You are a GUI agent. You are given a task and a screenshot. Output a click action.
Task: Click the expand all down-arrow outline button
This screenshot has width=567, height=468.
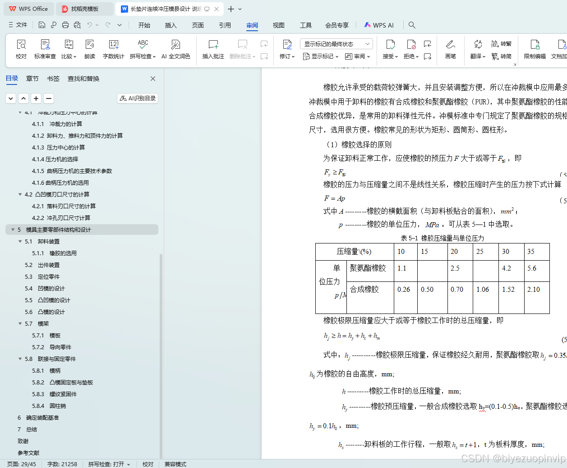tap(11, 98)
